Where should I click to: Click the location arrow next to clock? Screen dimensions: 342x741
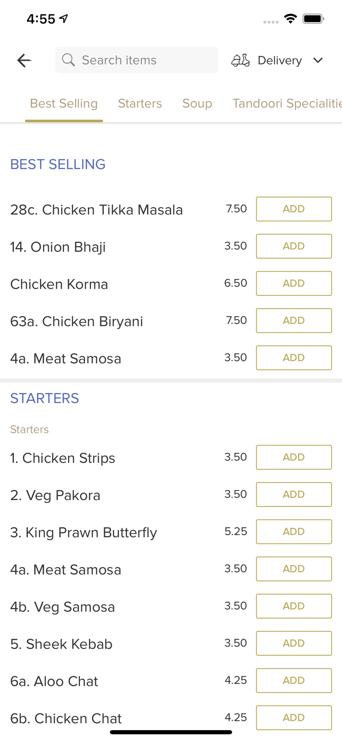point(65,18)
